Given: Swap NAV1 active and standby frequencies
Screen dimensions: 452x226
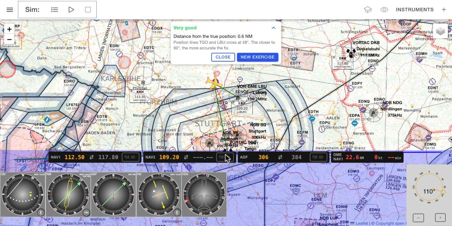Looking at the screenshot, I should point(92,157).
